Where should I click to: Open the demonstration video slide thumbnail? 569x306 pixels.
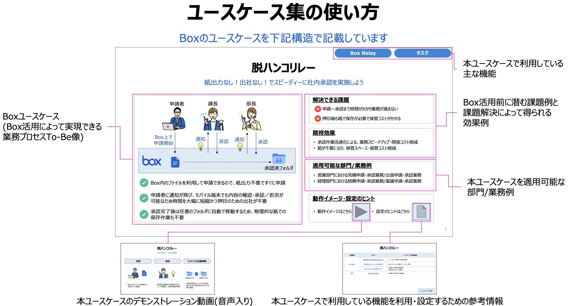point(167,268)
